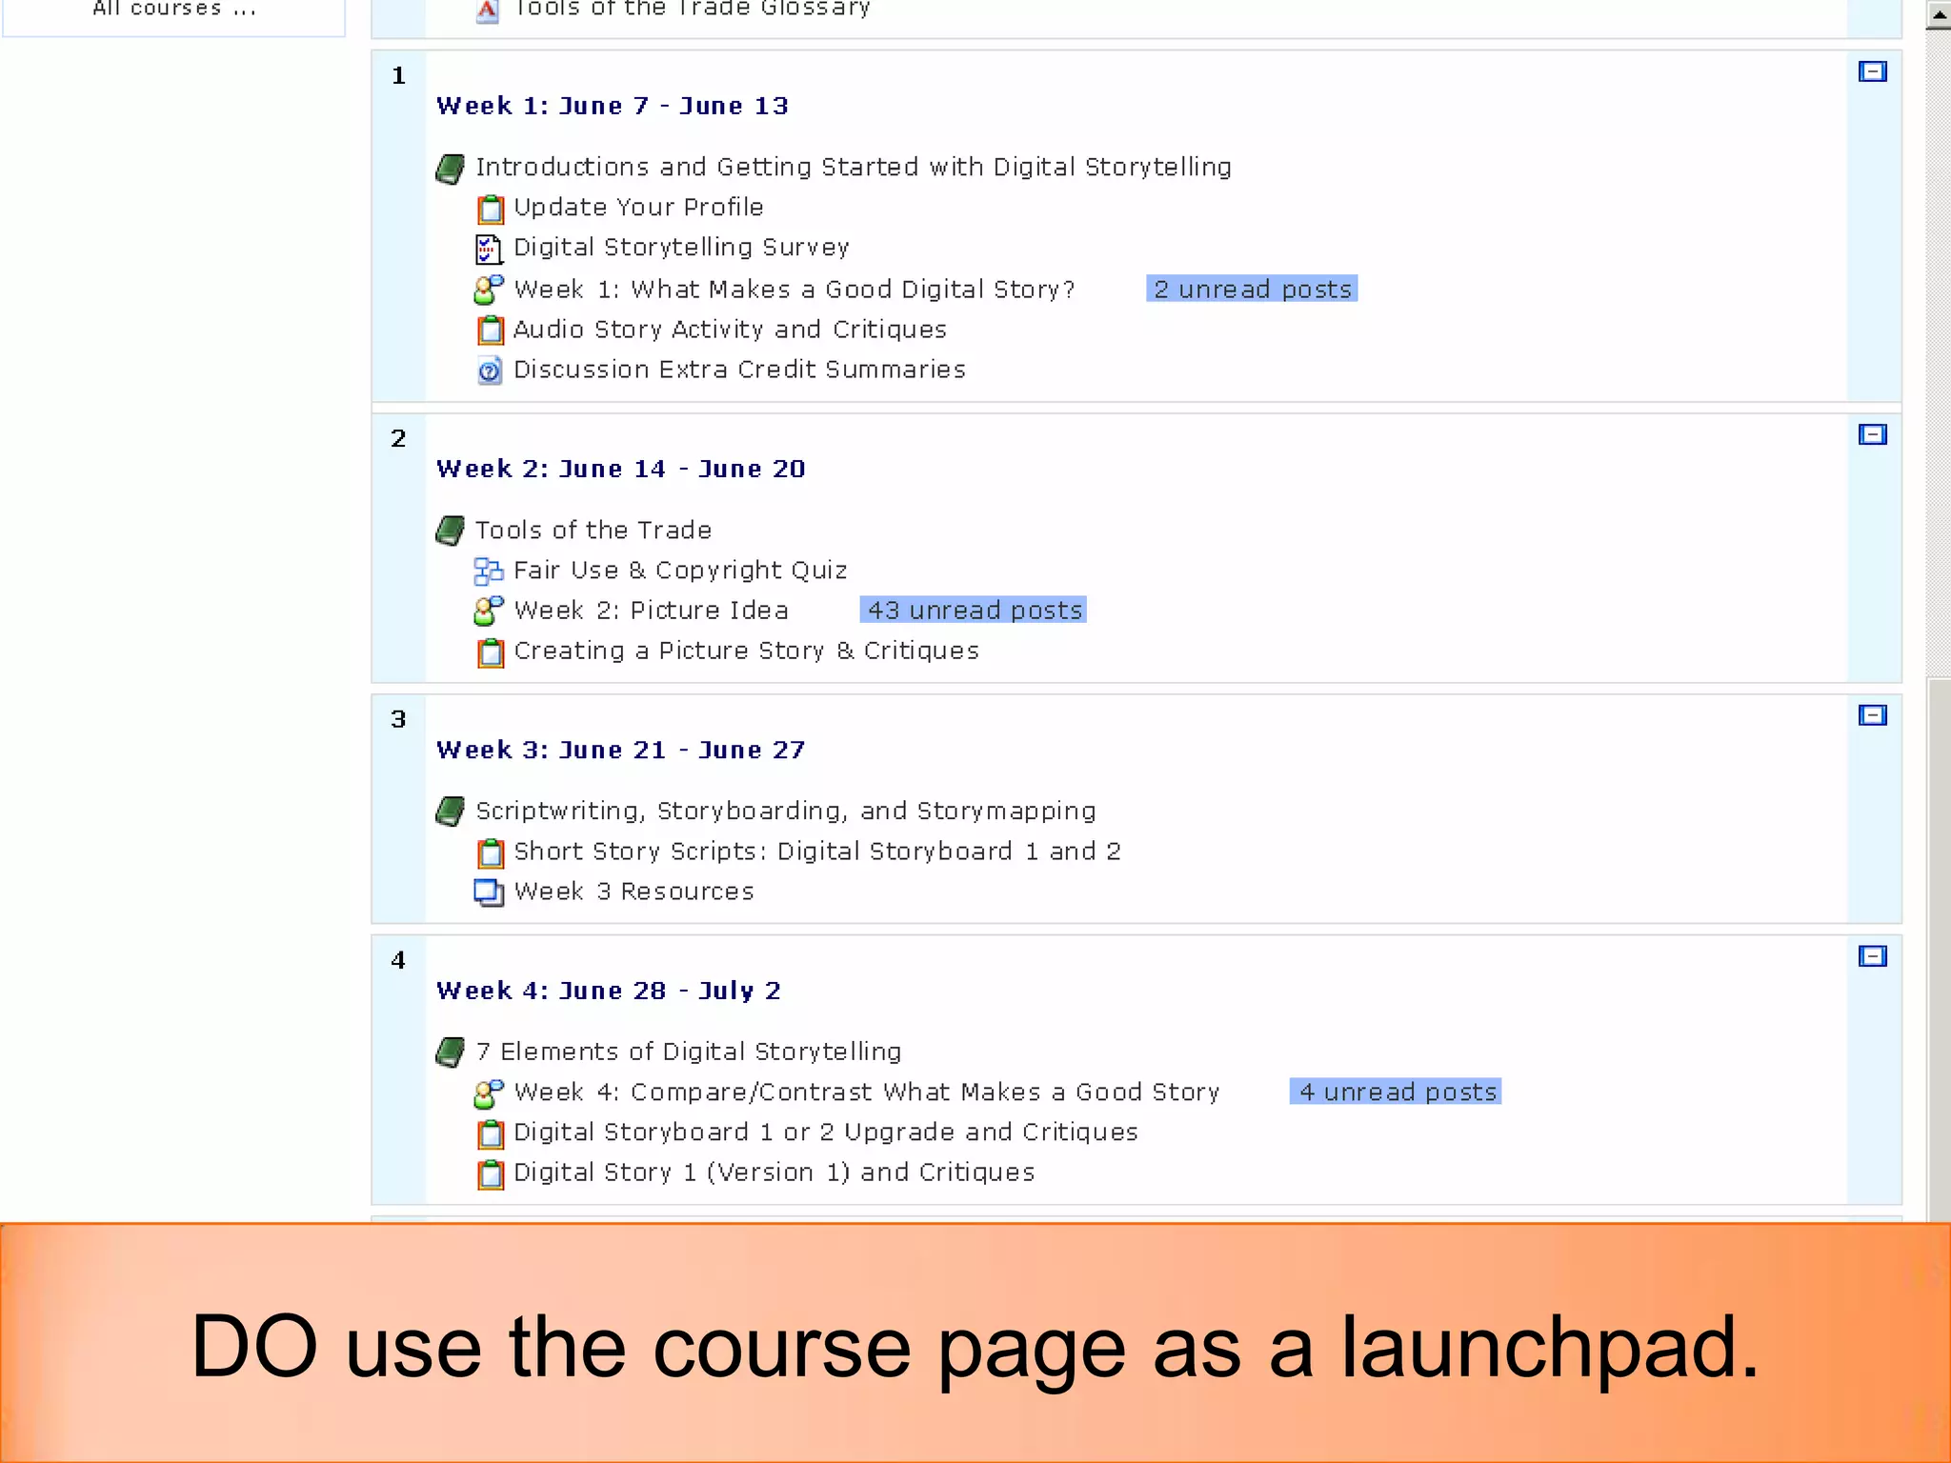Viewport: 1951px width, 1463px height.
Task: Click assignment icon beside Update Your Profile
Action: (x=490, y=209)
